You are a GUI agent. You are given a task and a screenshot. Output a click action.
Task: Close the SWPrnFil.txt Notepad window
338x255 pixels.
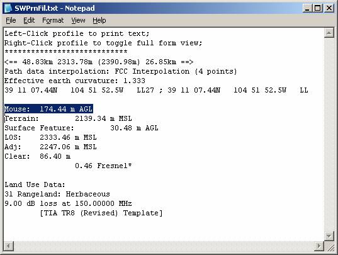[329, 8]
